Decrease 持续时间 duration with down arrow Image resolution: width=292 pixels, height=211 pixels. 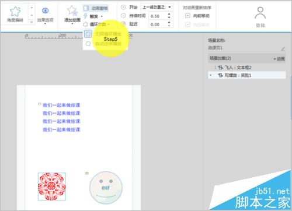tap(169, 17)
